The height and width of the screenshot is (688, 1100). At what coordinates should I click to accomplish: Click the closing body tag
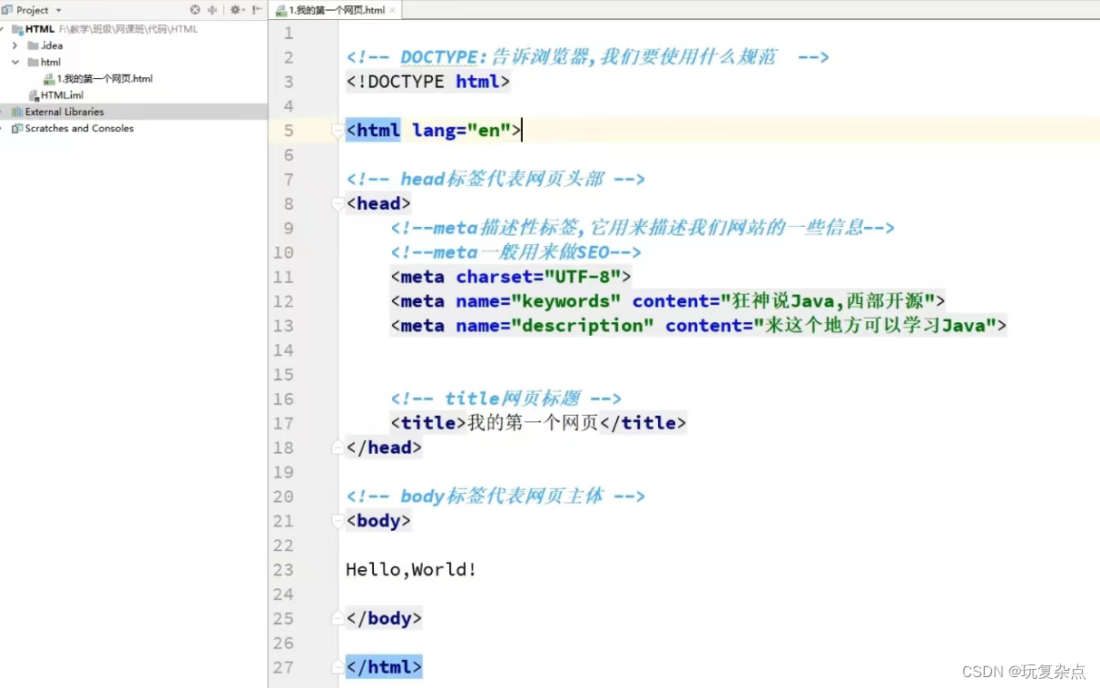pos(384,618)
